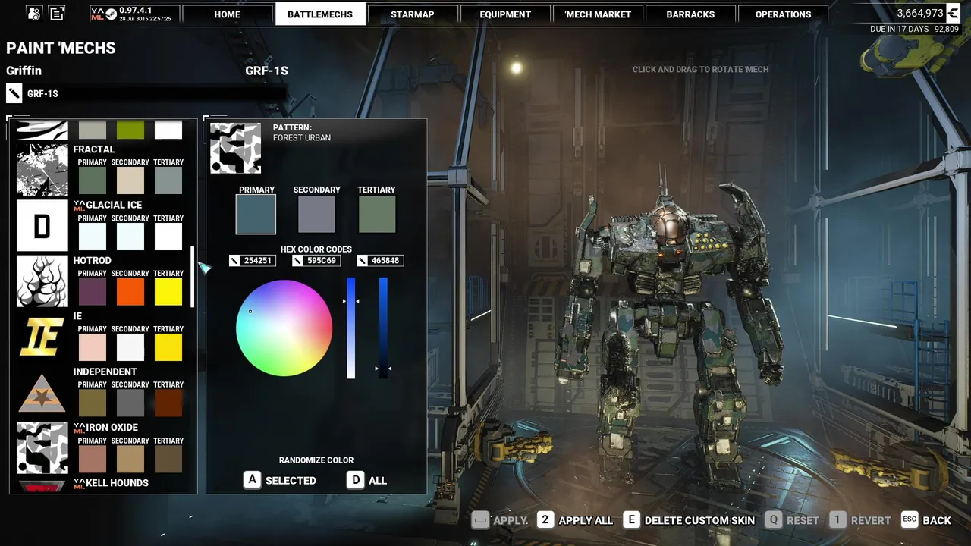
Task: Click Fractal's primary green swatch
Action: pyautogui.click(x=93, y=181)
